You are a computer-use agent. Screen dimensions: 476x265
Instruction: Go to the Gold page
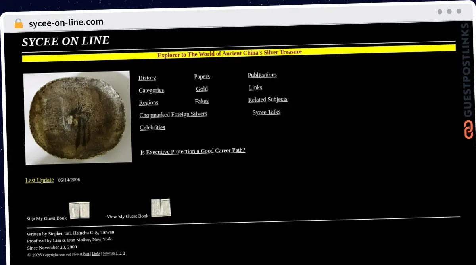point(202,89)
